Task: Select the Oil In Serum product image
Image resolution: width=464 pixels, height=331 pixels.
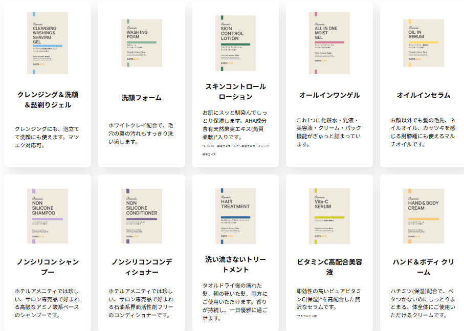Action: coord(423,43)
